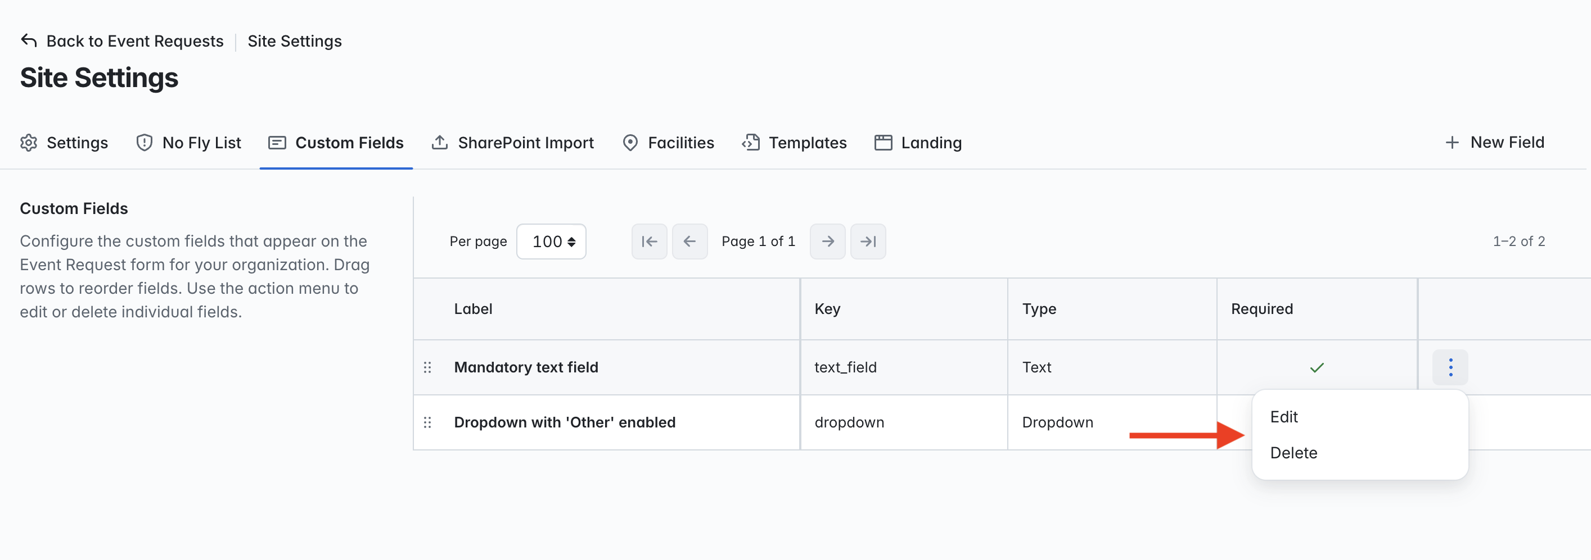Switch to the Landing tab

tap(918, 143)
